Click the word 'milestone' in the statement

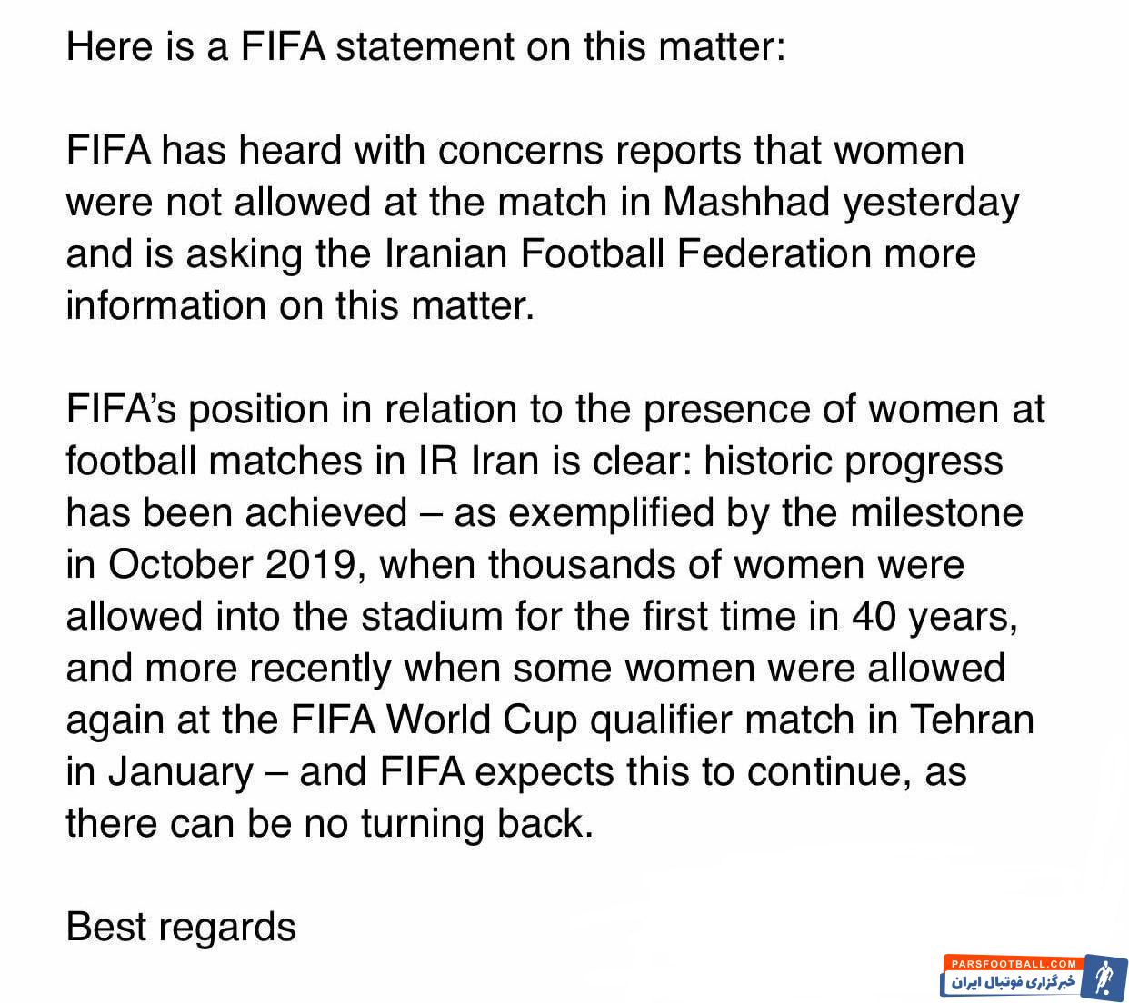[935, 512]
